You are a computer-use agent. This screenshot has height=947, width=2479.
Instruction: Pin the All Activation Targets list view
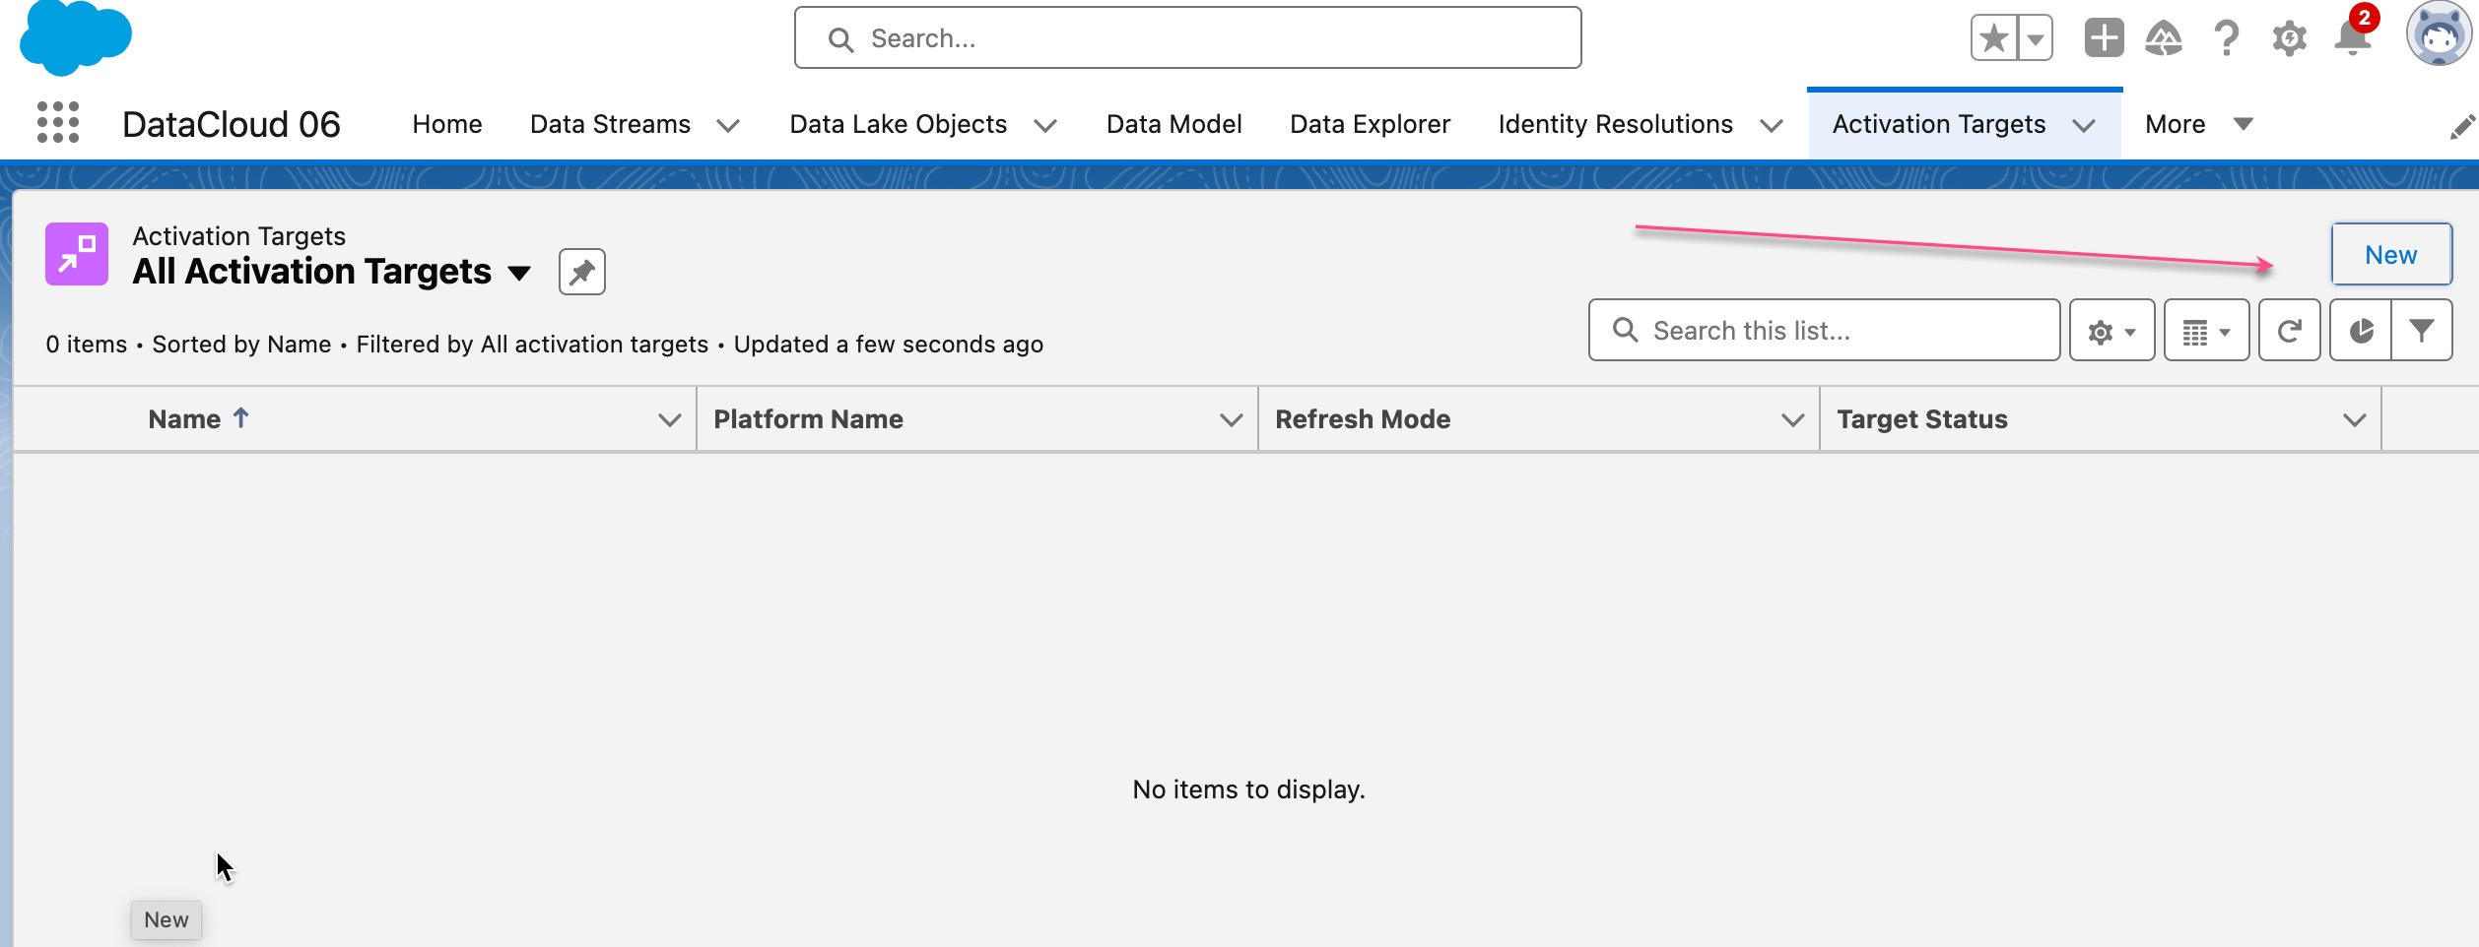(x=582, y=272)
